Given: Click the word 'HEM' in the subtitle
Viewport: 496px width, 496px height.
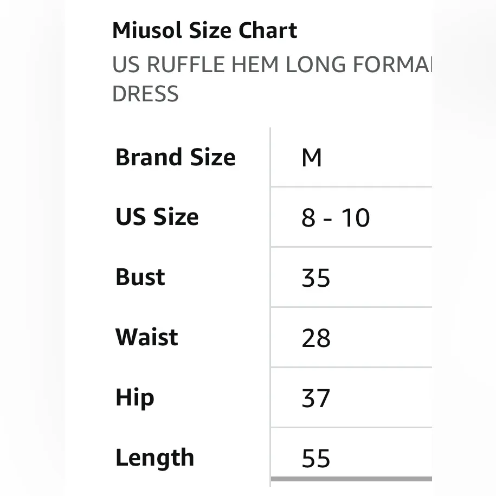Looking at the screenshot, I should (255, 65).
